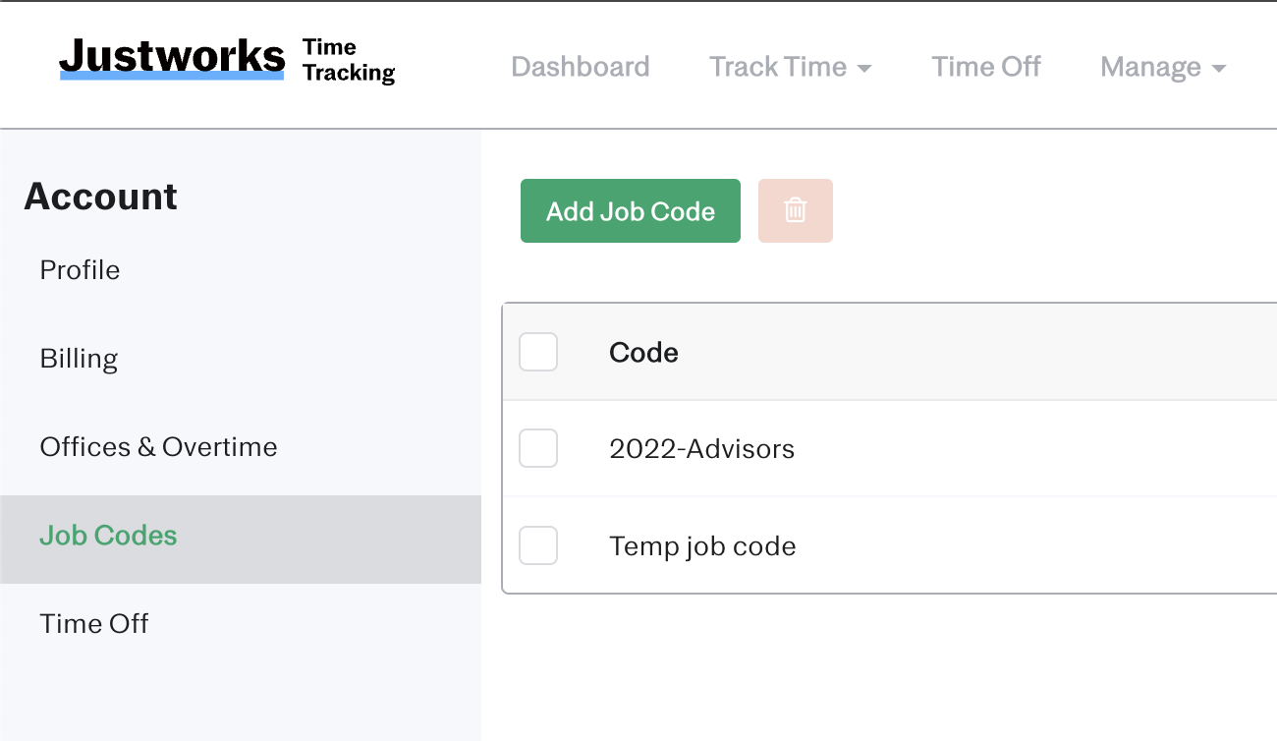
Task: Toggle the select-all checkbox beside Code header
Action: coord(538,352)
